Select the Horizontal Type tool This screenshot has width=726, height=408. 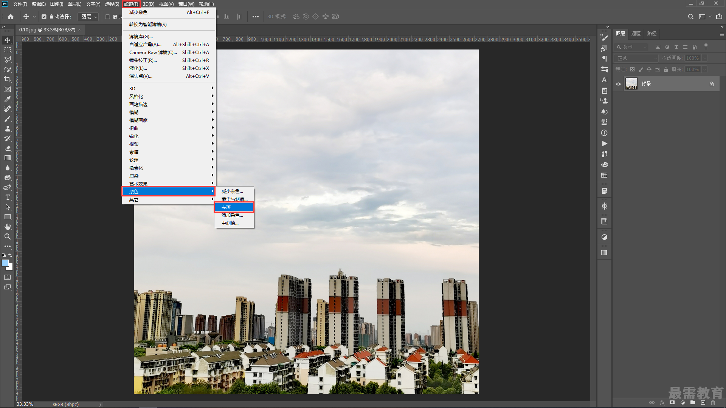pos(8,197)
